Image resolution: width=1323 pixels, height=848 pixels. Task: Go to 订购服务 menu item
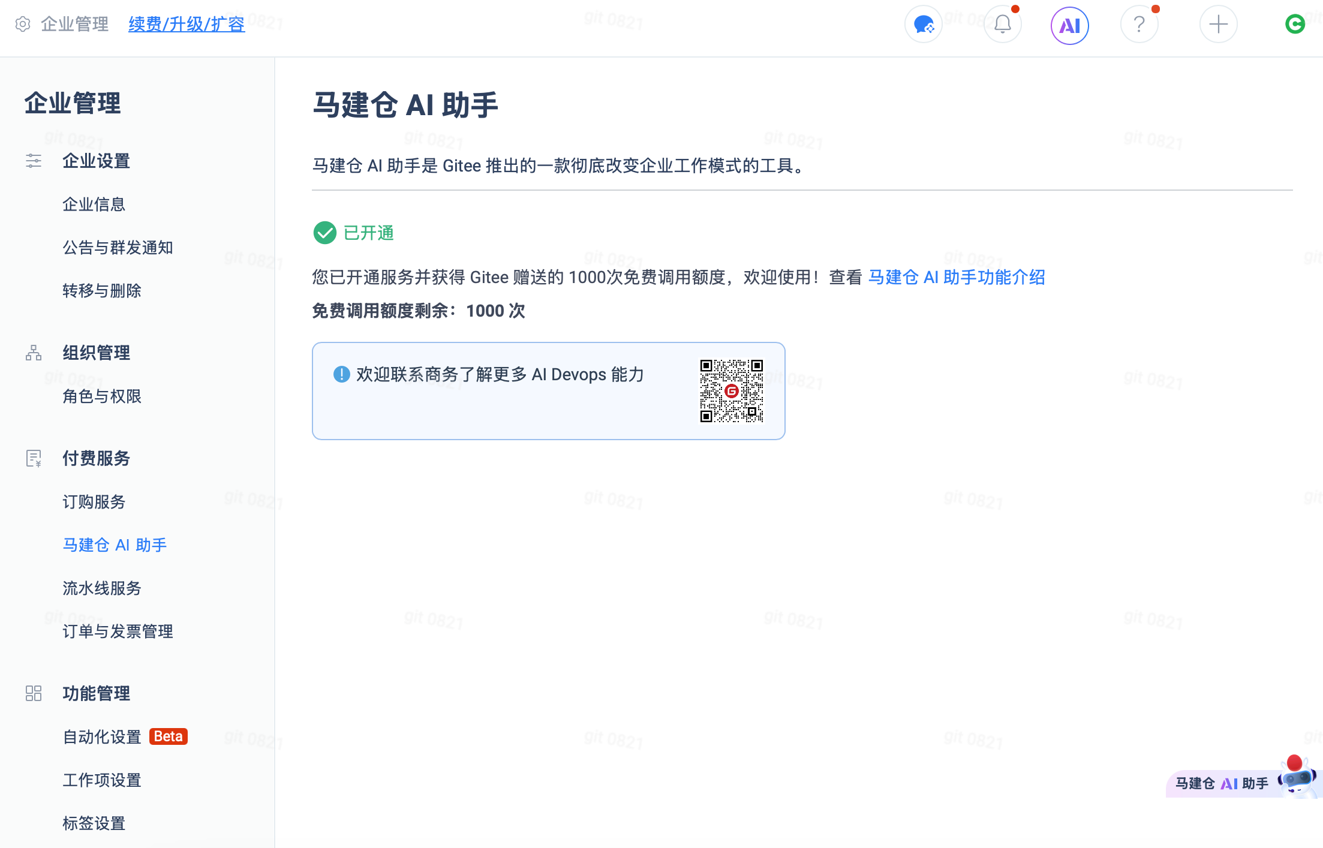pos(94,502)
